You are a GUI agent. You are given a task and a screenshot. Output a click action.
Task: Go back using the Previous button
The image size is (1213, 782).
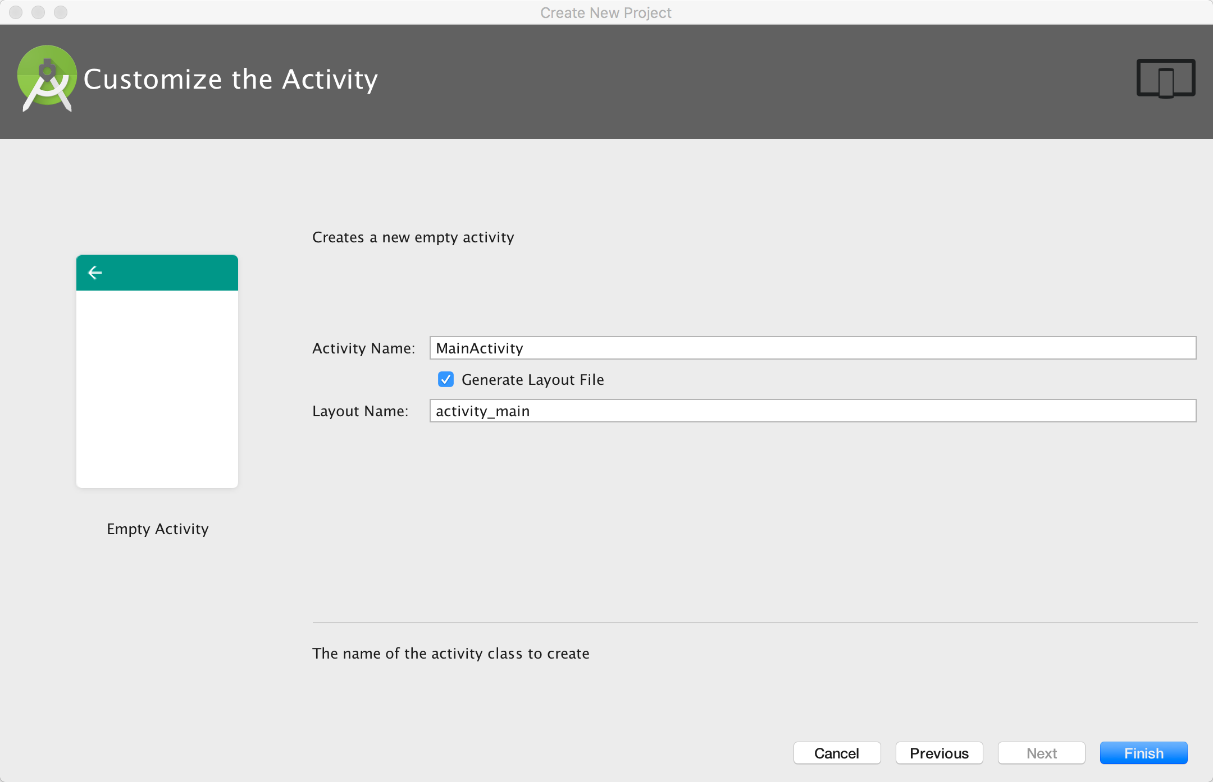939,753
